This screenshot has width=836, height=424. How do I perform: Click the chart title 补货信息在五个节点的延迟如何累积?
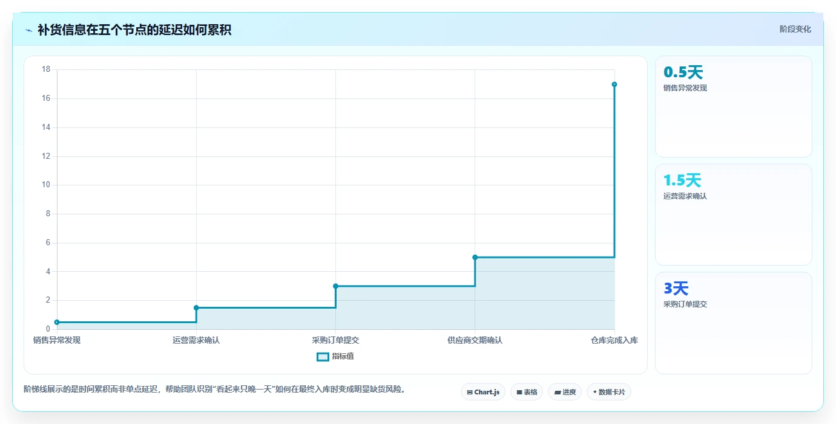click(134, 30)
